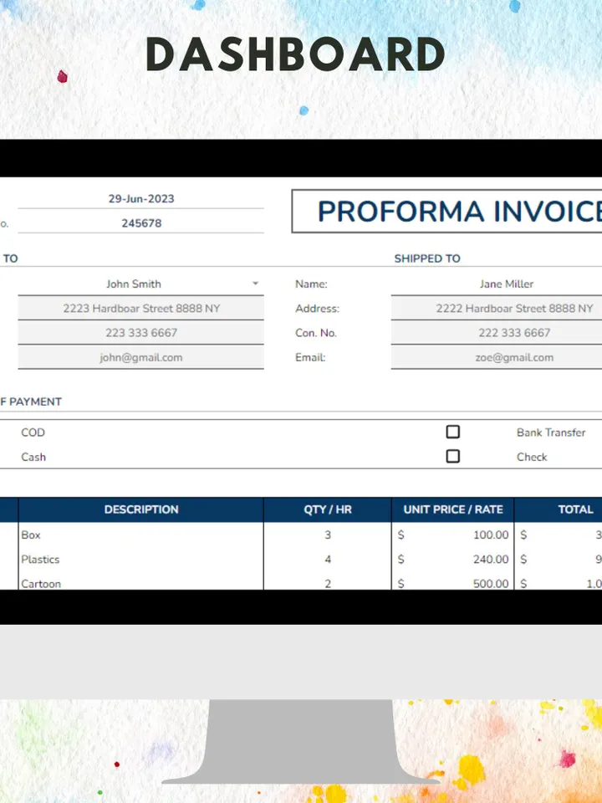Tick the Check payment checkbox
The height and width of the screenshot is (803, 602).
point(453,457)
